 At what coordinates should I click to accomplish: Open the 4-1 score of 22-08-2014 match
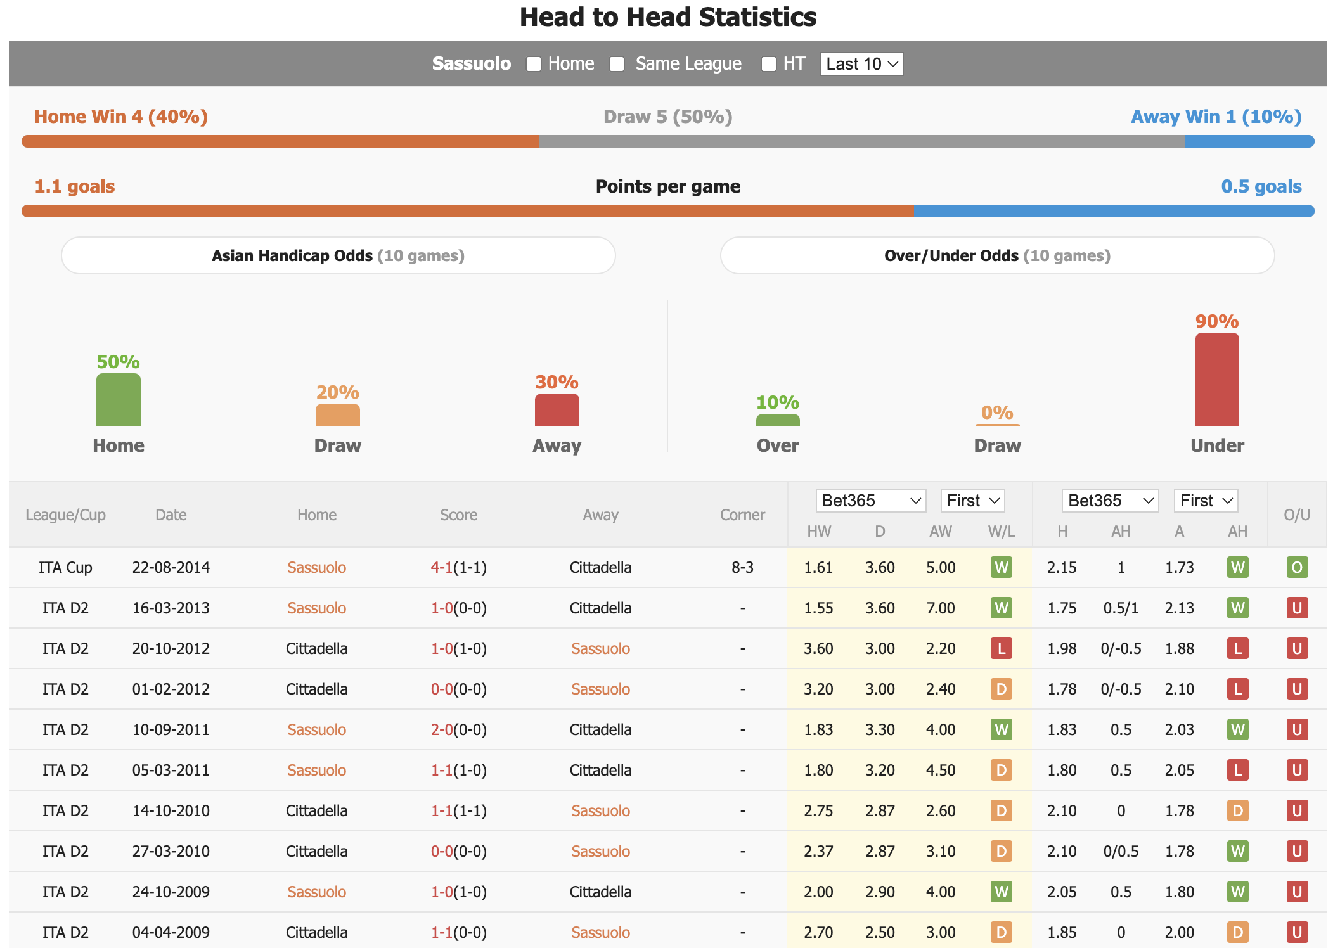pyautogui.click(x=442, y=567)
